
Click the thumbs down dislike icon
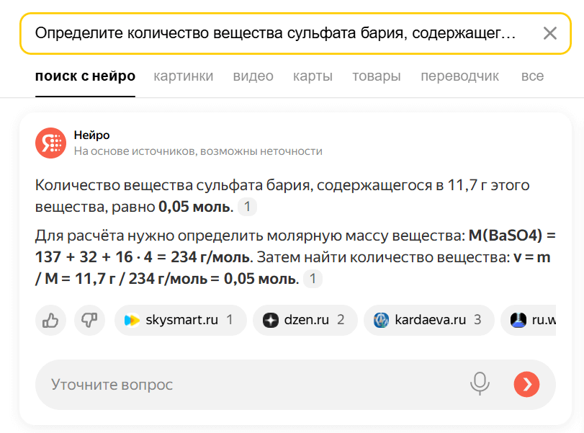point(89,321)
